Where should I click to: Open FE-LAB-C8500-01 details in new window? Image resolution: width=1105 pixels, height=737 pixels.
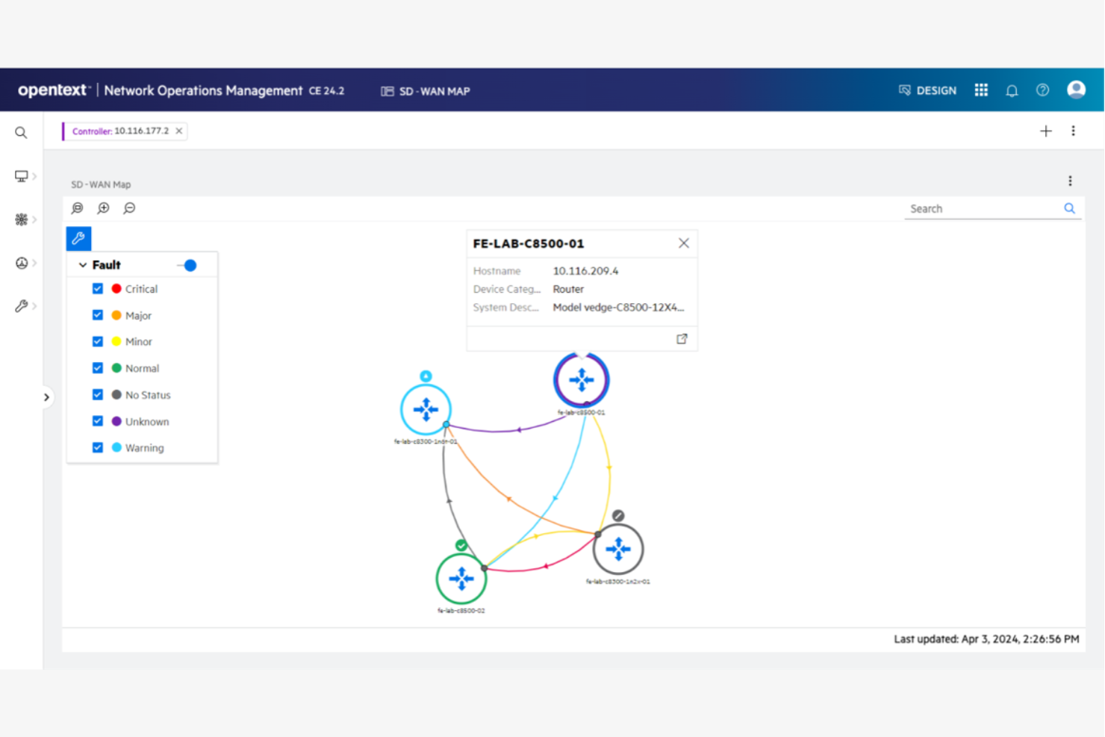(x=682, y=339)
